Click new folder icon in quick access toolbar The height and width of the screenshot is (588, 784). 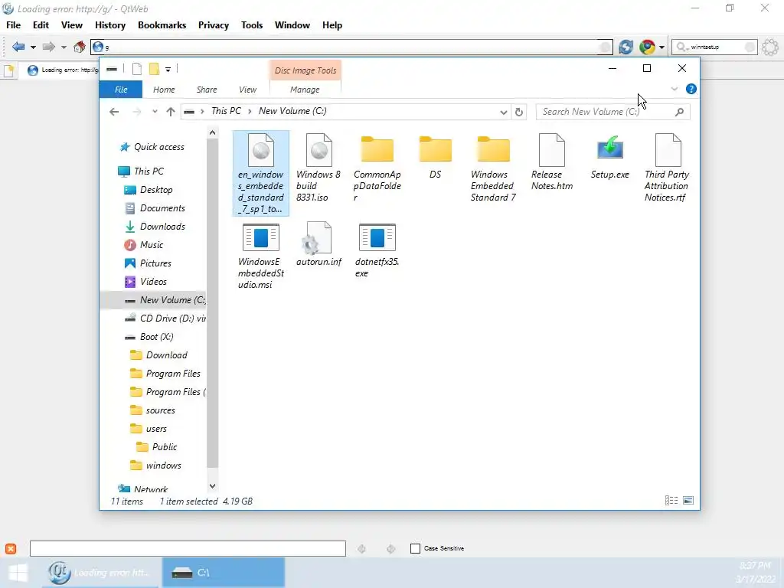pyautogui.click(x=155, y=69)
